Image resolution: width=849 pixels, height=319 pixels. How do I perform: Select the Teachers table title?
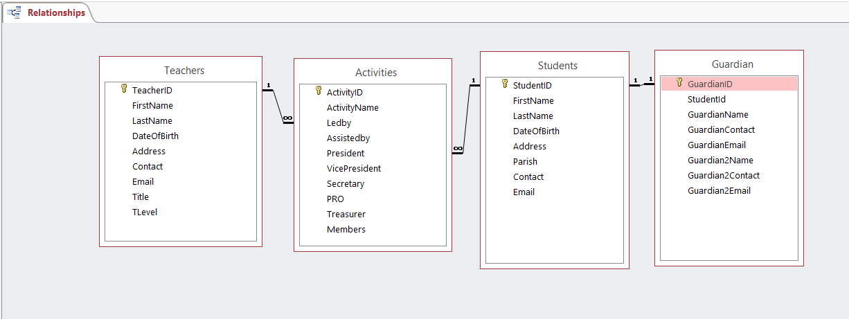(x=184, y=70)
